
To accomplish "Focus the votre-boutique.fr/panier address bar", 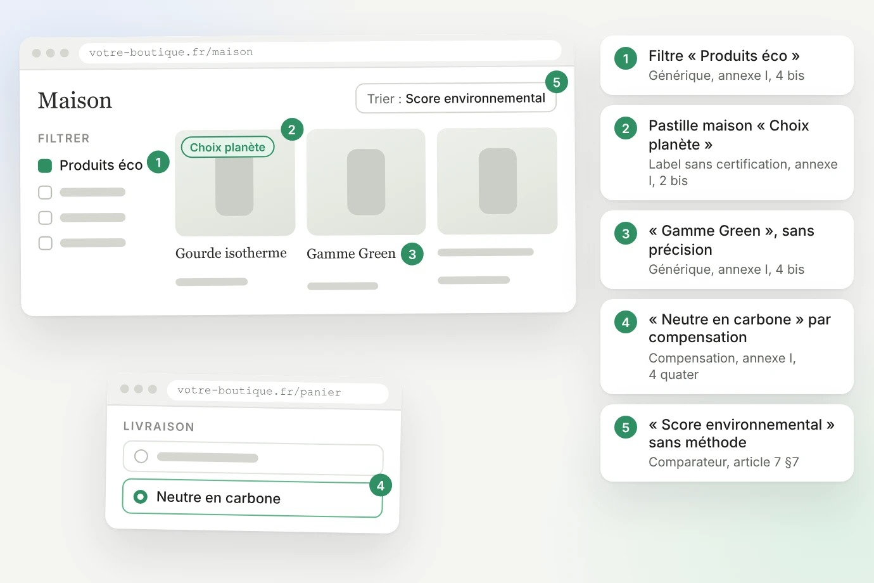I will pos(277,392).
